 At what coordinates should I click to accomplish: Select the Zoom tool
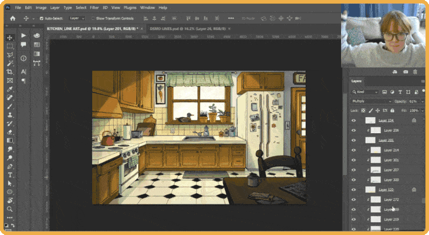coord(10,209)
